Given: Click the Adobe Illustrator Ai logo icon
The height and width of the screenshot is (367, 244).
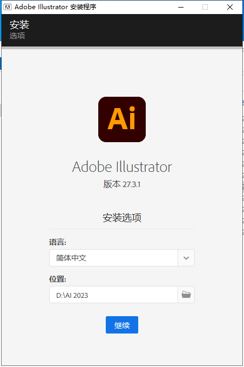Looking at the screenshot, I should point(122,119).
